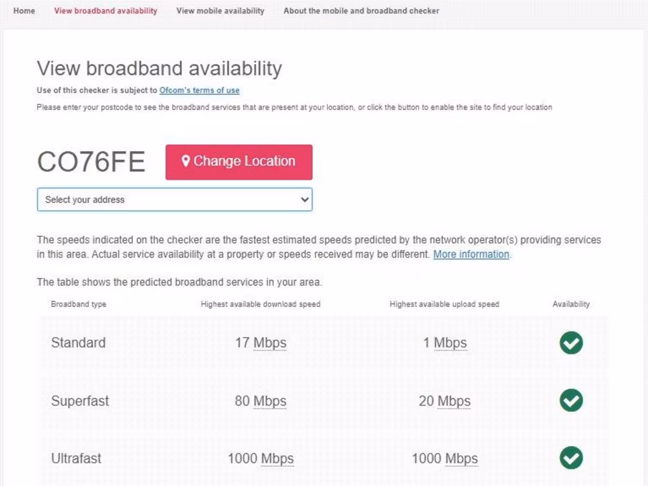Click the Superfast availability green checkmark icon
The image size is (648, 486).
coord(571,401)
